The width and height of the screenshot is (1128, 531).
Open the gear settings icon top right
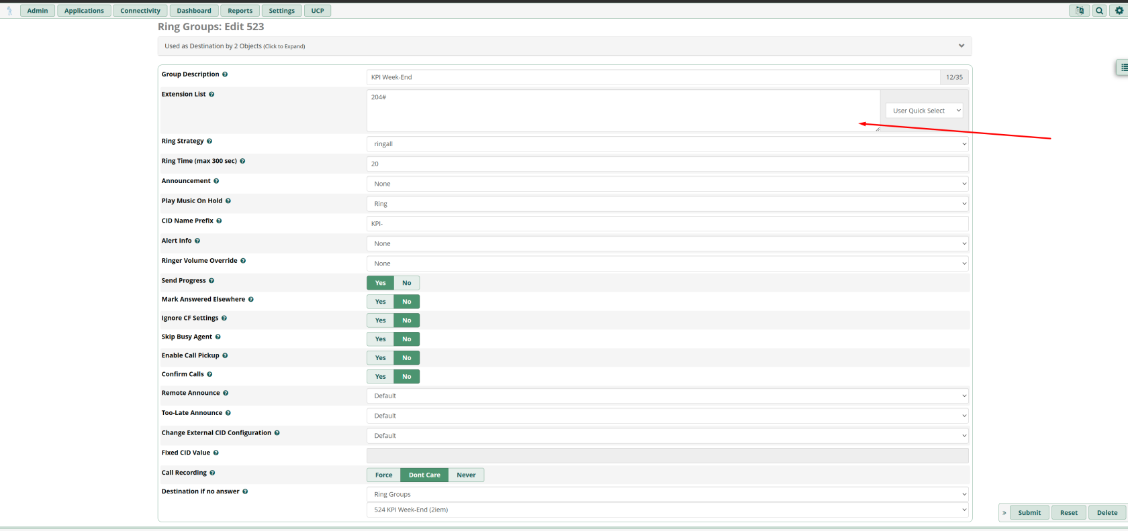click(1119, 11)
